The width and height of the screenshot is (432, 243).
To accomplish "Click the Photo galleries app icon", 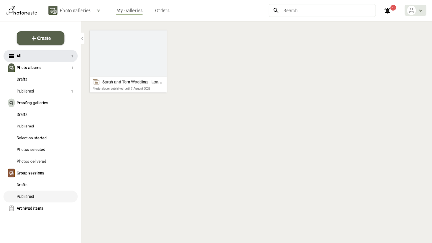I will (53, 10).
